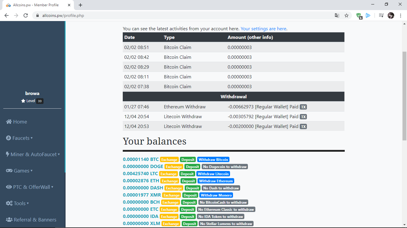View site info via the padlock icon
Image resolution: width=407 pixels, height=228 pixels.
click(38, 15)
